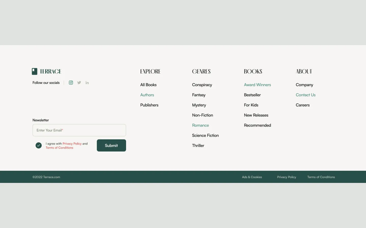Open Recommended books
This screenshot has height=228, width=366.
click(257, 125)
